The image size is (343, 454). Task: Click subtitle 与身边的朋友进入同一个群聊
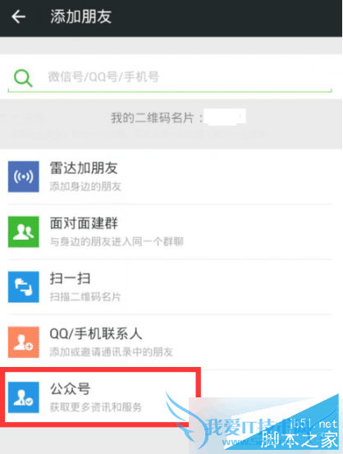coord(117,241)
